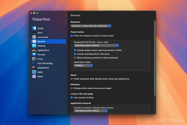Click the Sheet section label
Image resolution: width=187 pixels, height=125 pixels.
[x=73, y=75]
